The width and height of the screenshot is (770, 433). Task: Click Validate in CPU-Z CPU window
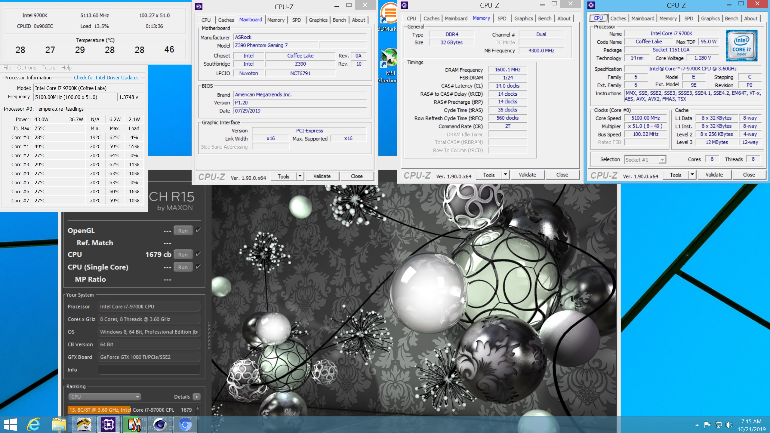tap(714, 175)
